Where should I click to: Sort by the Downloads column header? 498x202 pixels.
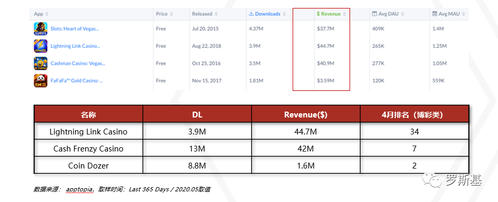coord(268,14)
